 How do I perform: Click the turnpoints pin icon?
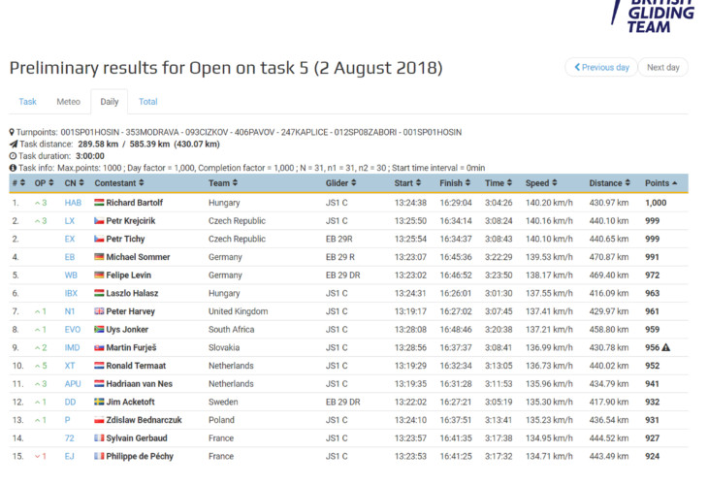click(x=12, y=132)
